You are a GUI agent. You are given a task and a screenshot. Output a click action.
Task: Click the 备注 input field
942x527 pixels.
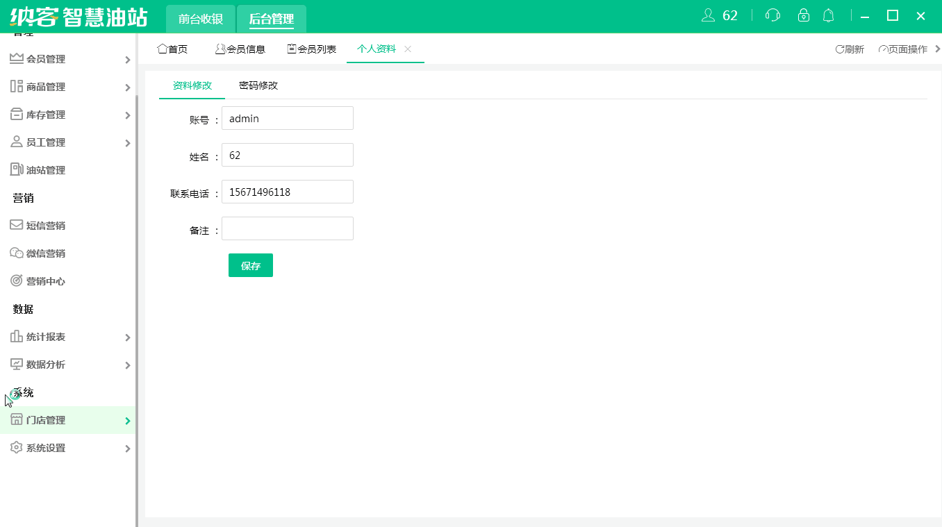point(287,228)
